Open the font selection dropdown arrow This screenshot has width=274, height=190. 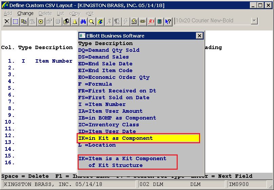tap(254, 21)
